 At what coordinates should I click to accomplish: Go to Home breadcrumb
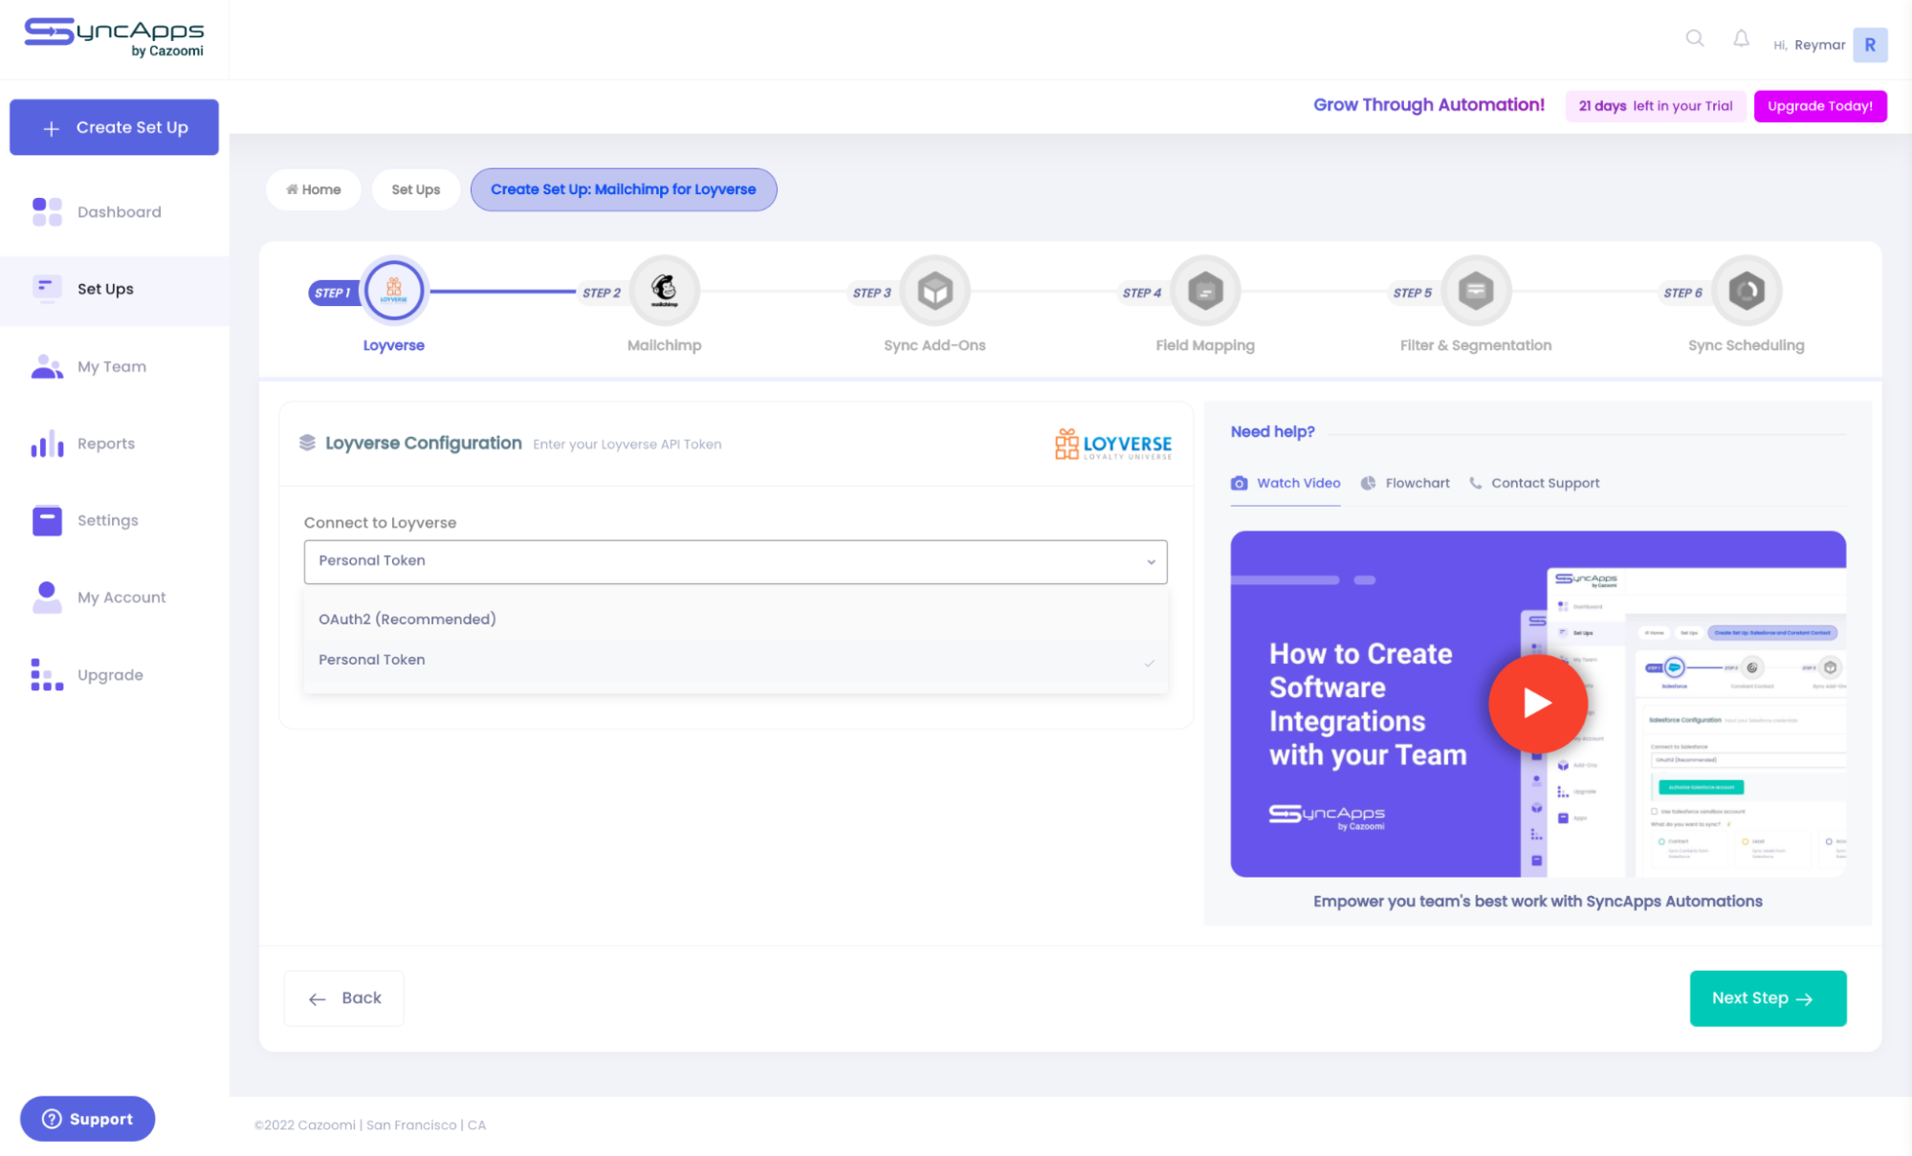click(313, 189)
